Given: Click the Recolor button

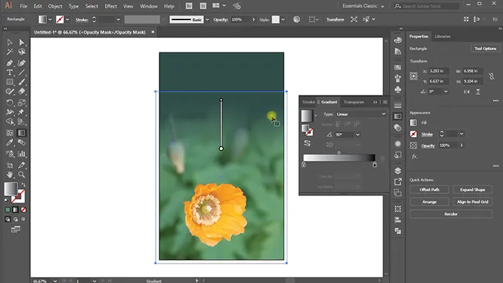Looking at the screenshot, I should 451,214.
